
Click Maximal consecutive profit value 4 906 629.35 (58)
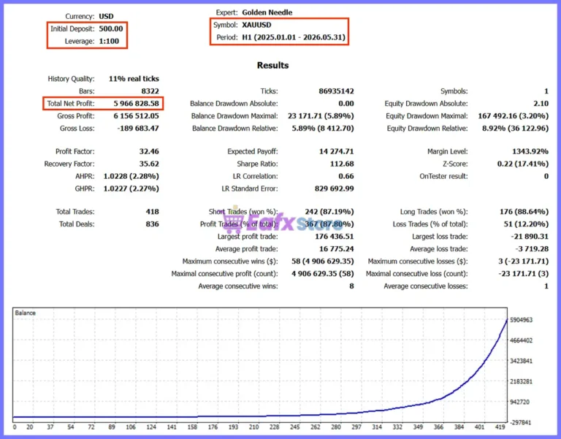pyautogui.click(x=323, y=274)
